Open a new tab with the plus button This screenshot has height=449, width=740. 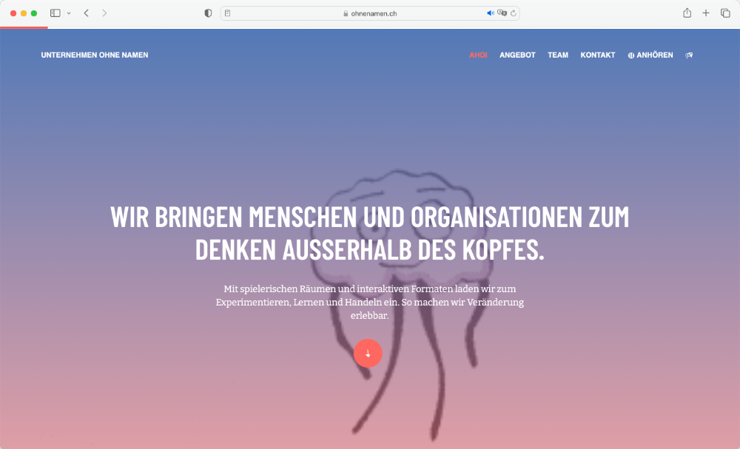click(705, 13)
